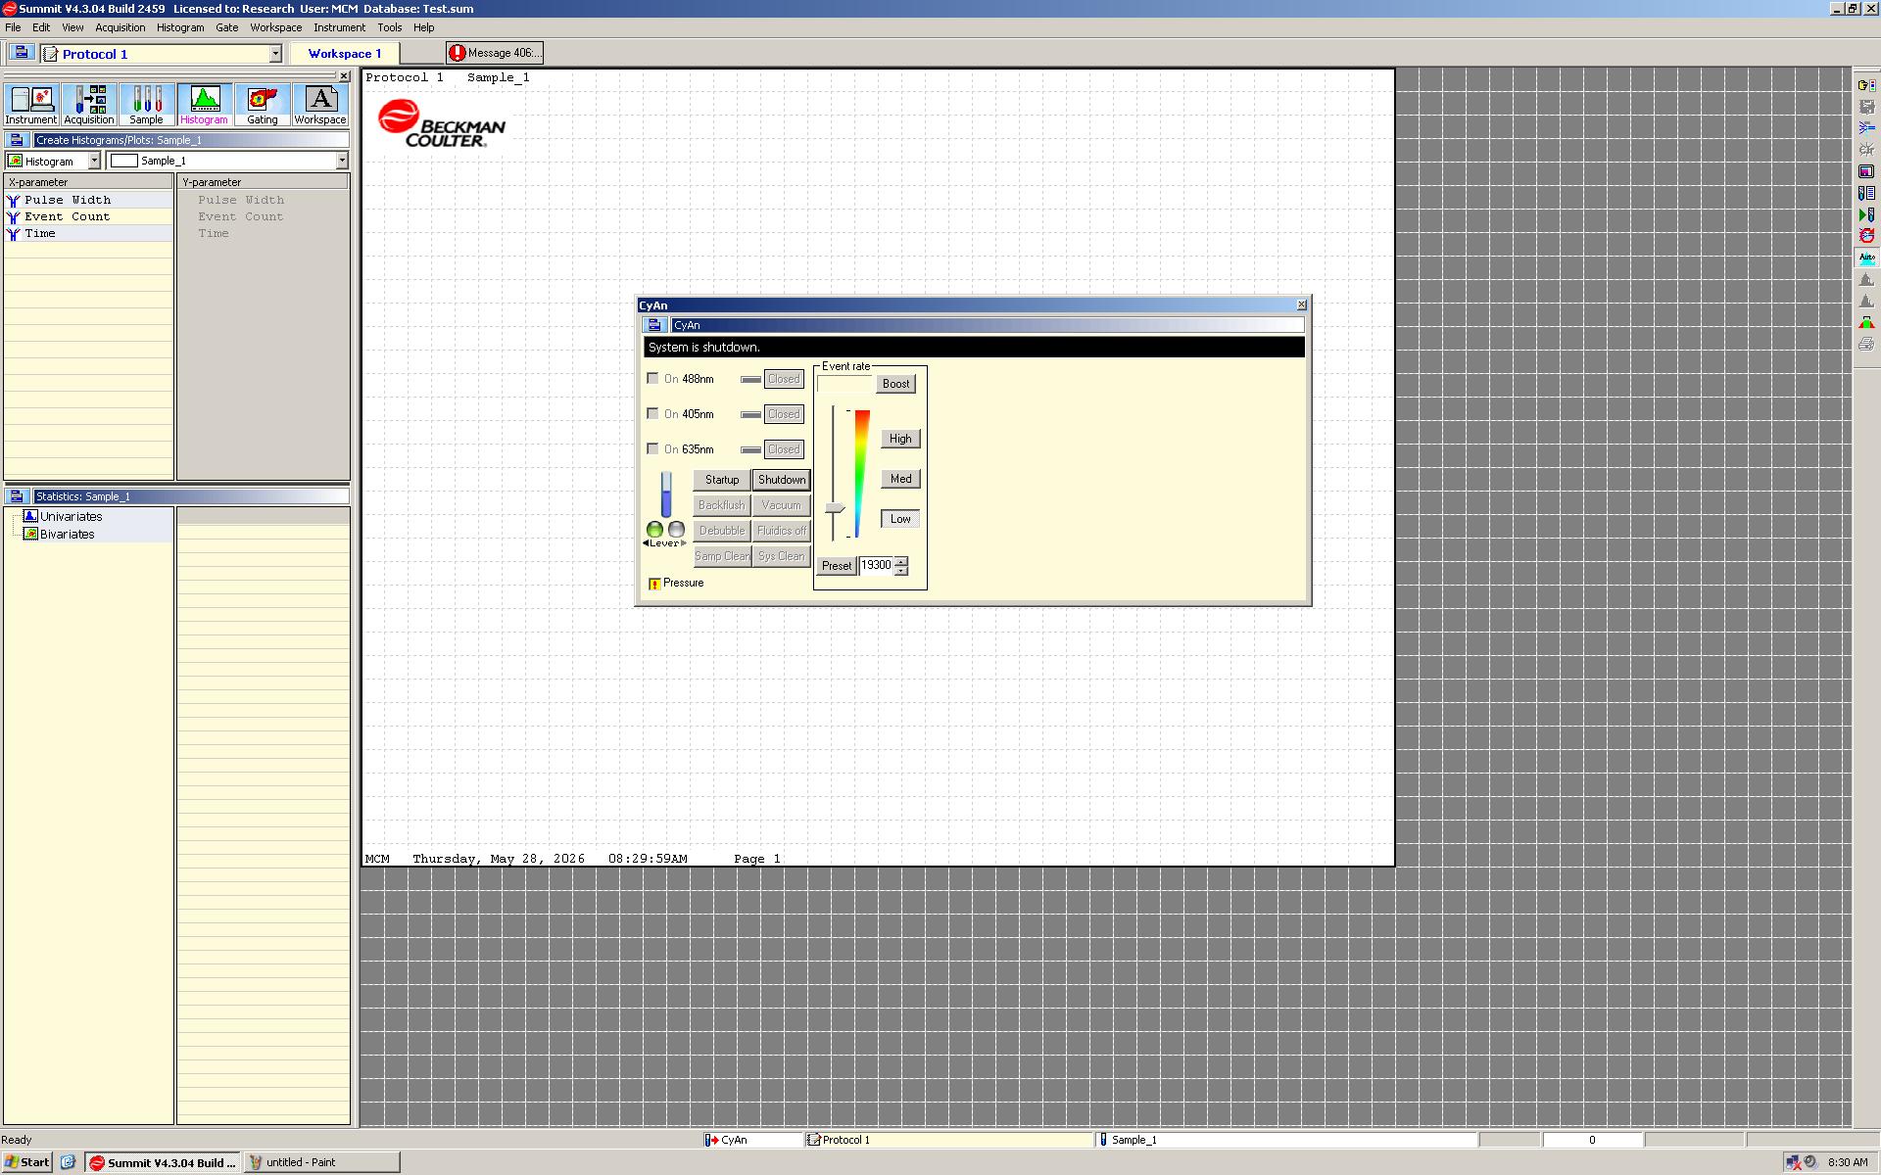Open the Sample_1 selection dropdown
This screenshot has height=1175, width=1881.
[x=342, y=161]
